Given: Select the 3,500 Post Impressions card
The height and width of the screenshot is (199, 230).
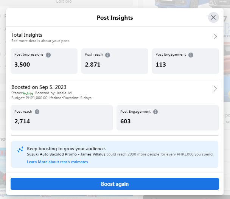Looking at the screenshot, I should (44, 61).
